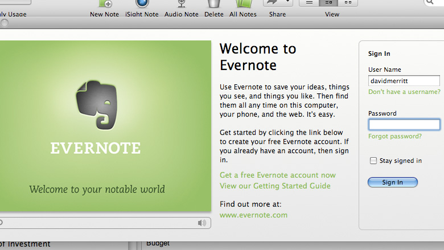
Task: Create an iSight Note from the toolbar
Action: click(142, 5)
